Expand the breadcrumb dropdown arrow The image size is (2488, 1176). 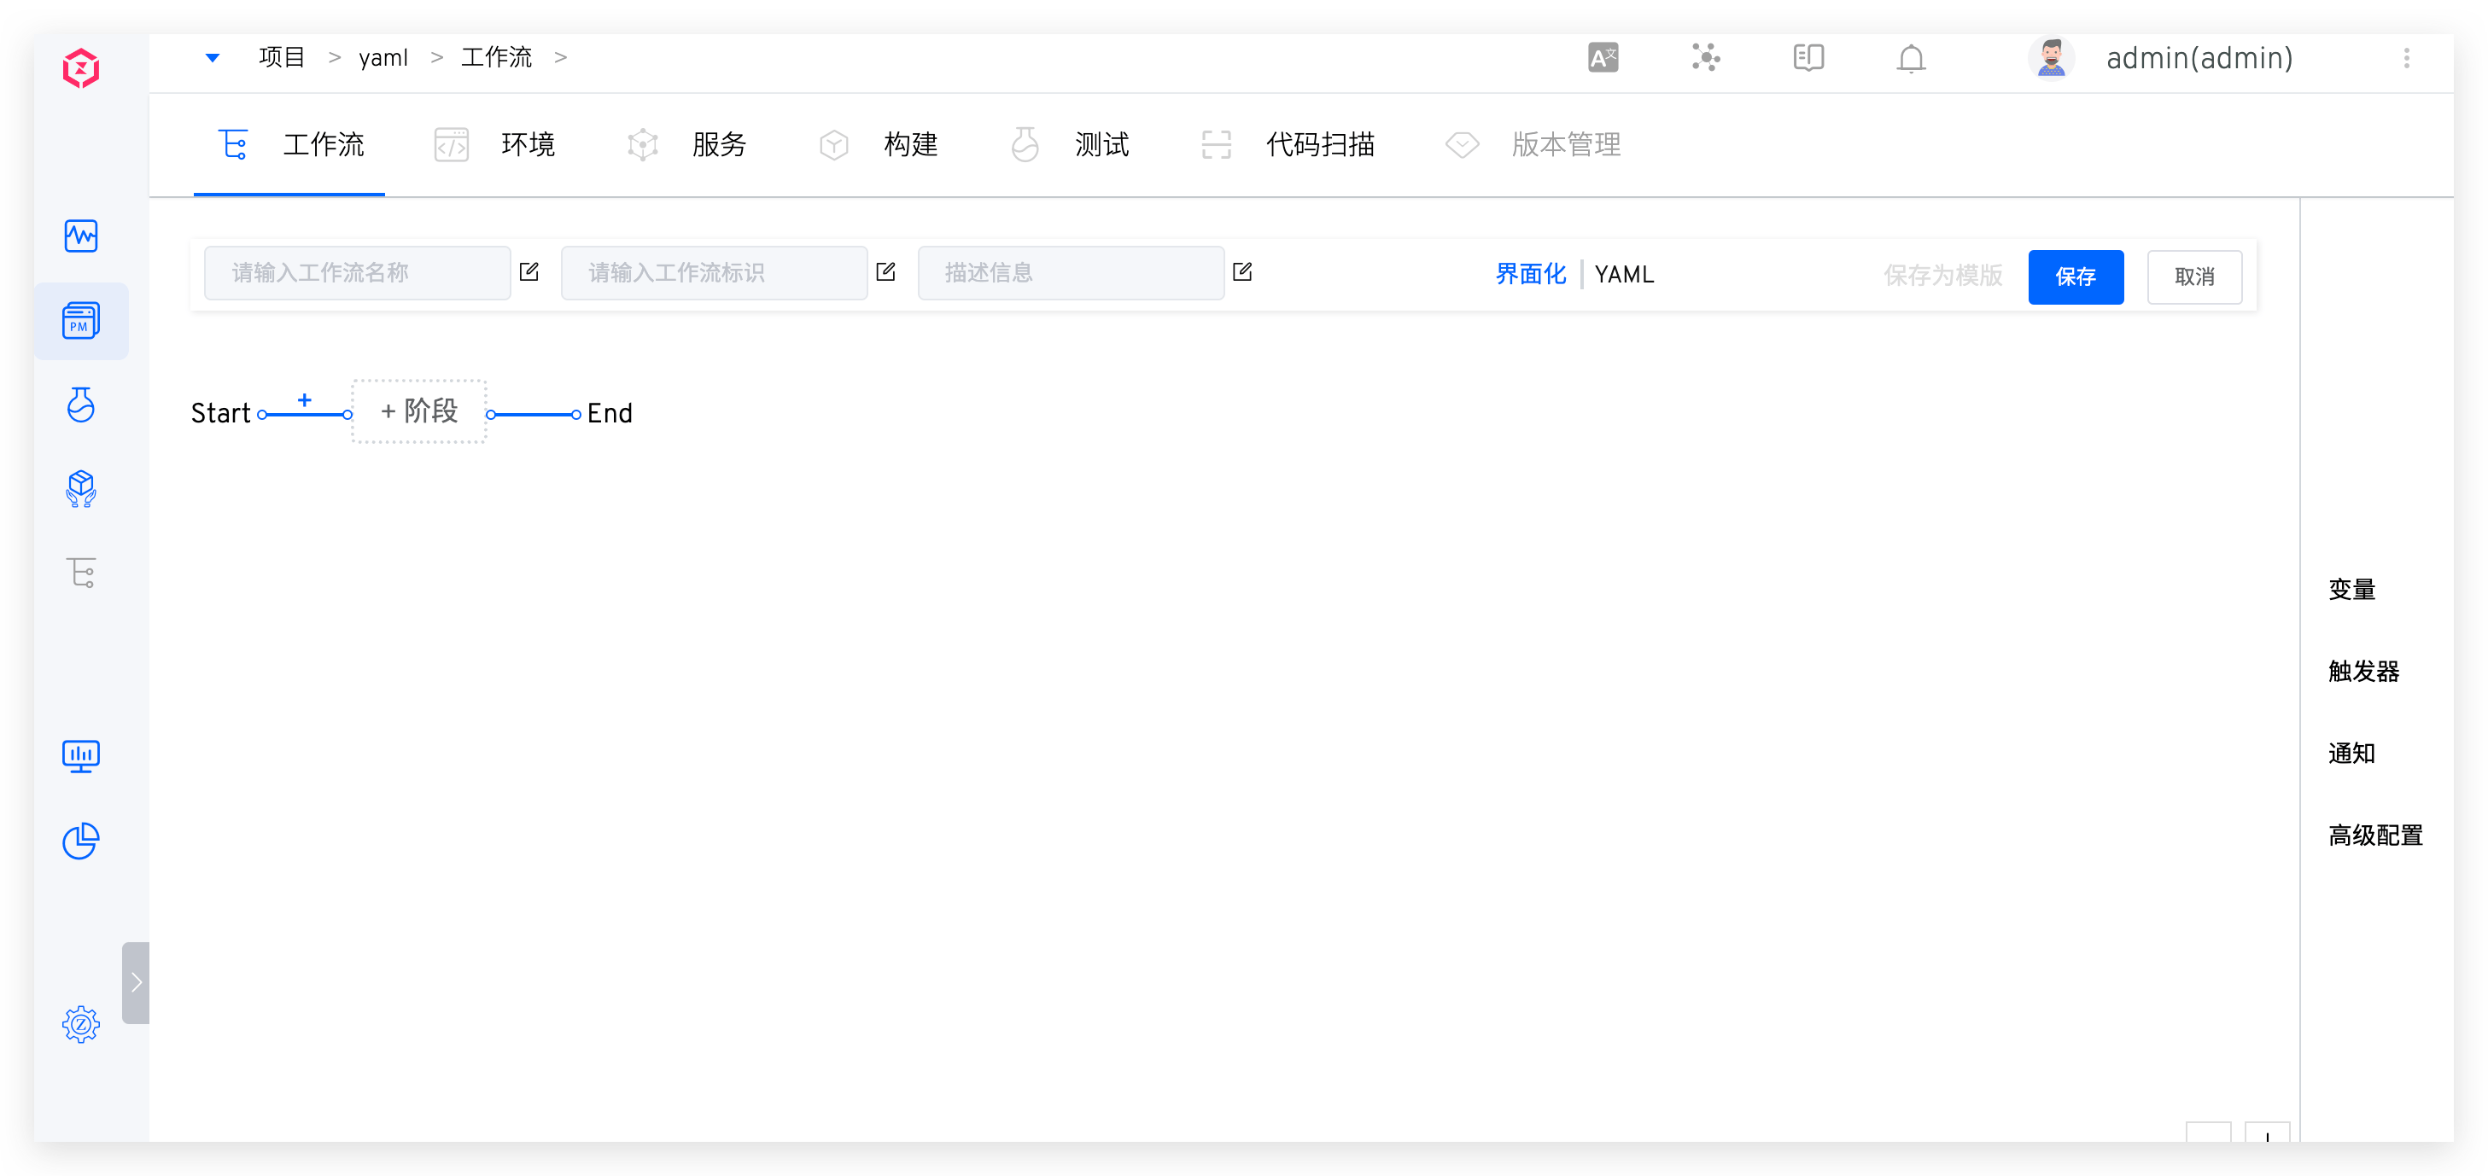coord(213,58)
